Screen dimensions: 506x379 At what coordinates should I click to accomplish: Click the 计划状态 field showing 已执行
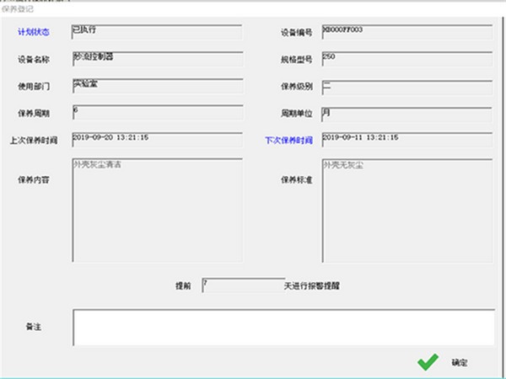tap(157, 32)
